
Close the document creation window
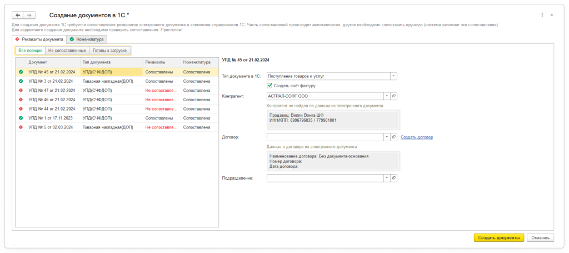pyautogui.click(x=552, y=15)
